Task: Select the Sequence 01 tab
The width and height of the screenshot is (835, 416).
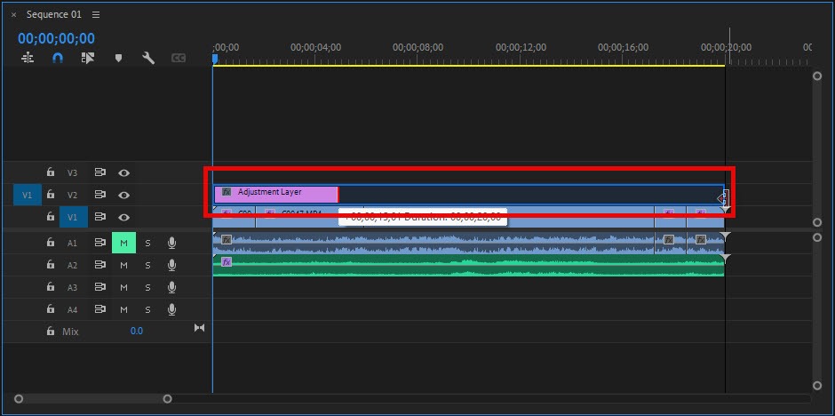Action: pyautogui.click(x=54, y=15)
